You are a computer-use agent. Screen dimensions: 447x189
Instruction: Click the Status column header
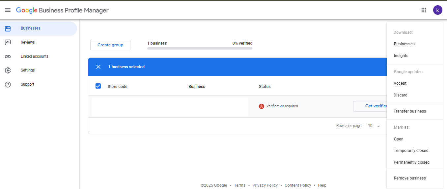(x=265, y=87)
